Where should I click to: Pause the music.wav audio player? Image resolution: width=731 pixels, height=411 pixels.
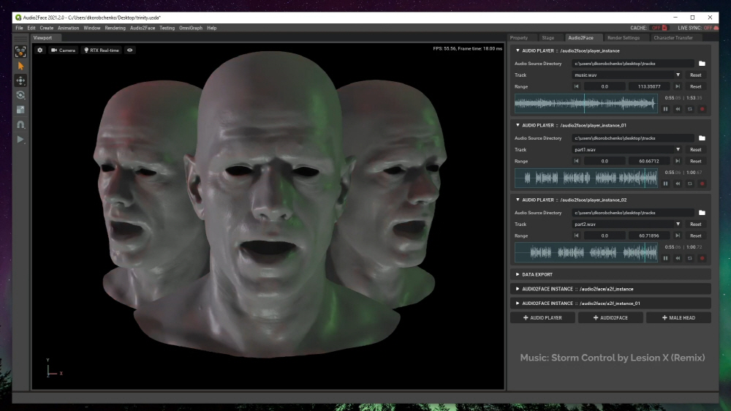point(666,109)
